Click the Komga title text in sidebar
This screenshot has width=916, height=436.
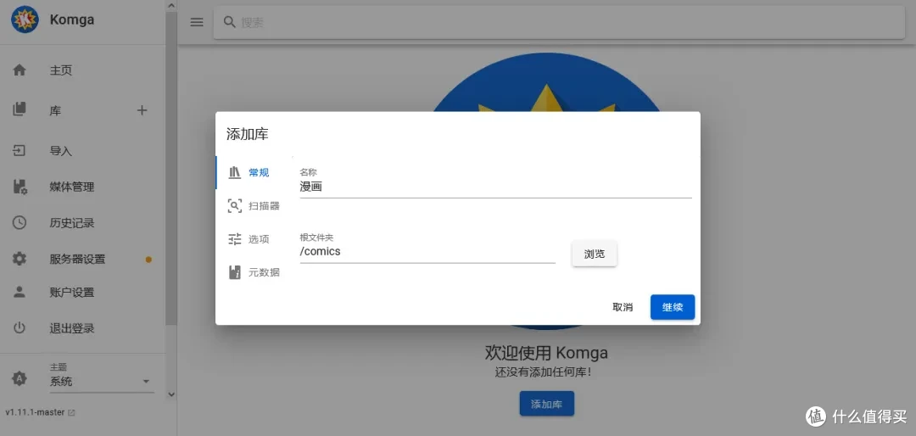pyautogui.click(x=72, y=20)
